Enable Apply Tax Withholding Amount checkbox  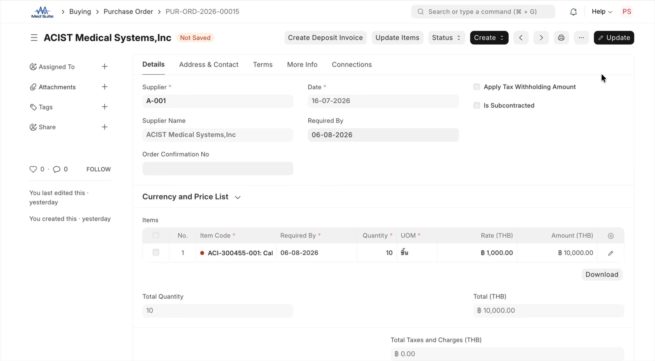pos(477,87)
